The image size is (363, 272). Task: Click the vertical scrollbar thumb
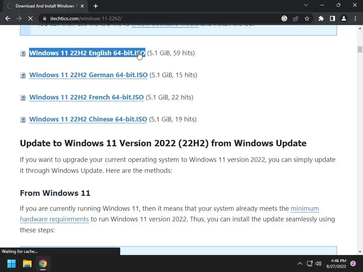(360, 50)
